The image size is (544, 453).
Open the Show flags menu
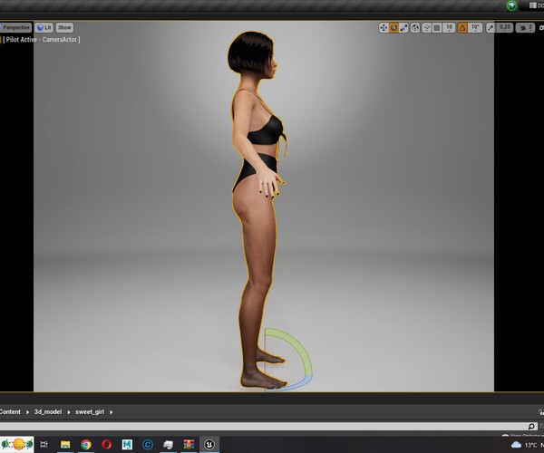pyautogui.click(x=64, y=27)
